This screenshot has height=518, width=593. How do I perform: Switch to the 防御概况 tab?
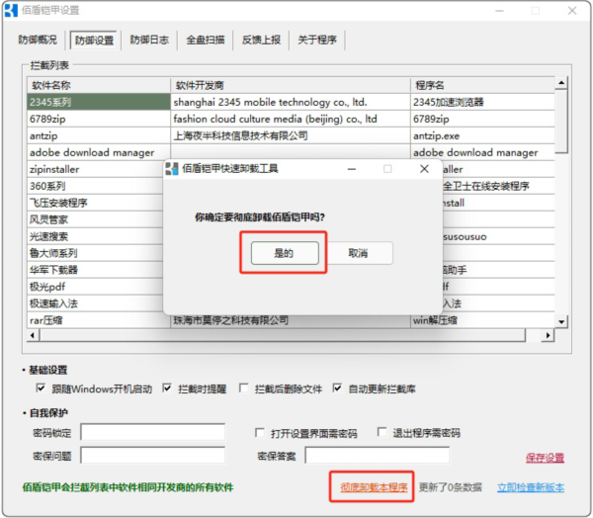tap(38, 41)
